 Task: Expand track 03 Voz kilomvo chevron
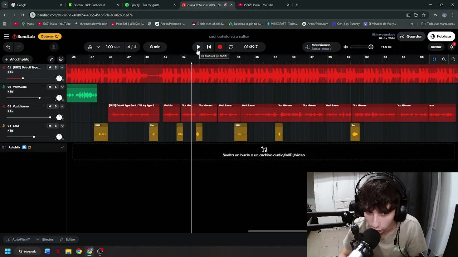point(62,106)
